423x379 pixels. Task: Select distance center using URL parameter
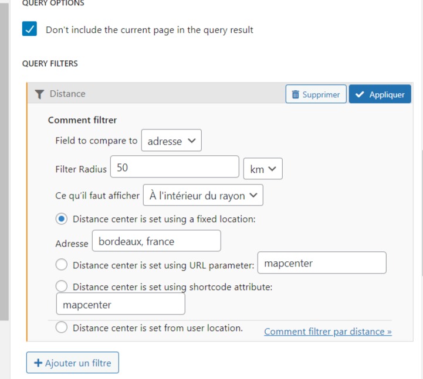point(62,265)
